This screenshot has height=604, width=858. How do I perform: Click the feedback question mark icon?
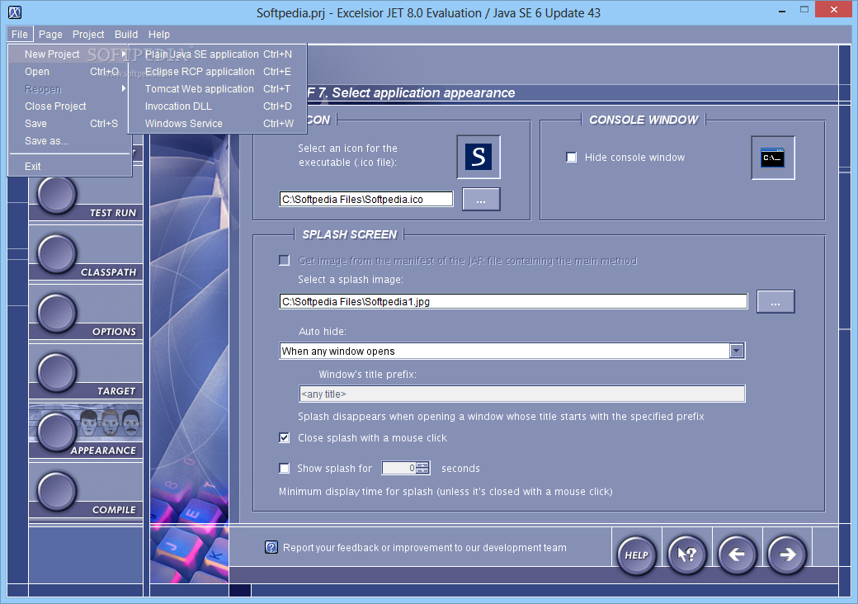tap(271, 547)
